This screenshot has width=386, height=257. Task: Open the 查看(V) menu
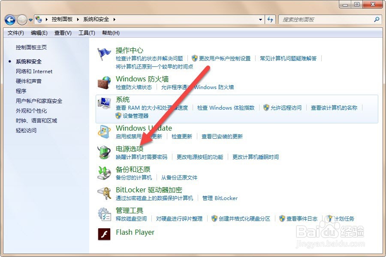coord(63,33)
